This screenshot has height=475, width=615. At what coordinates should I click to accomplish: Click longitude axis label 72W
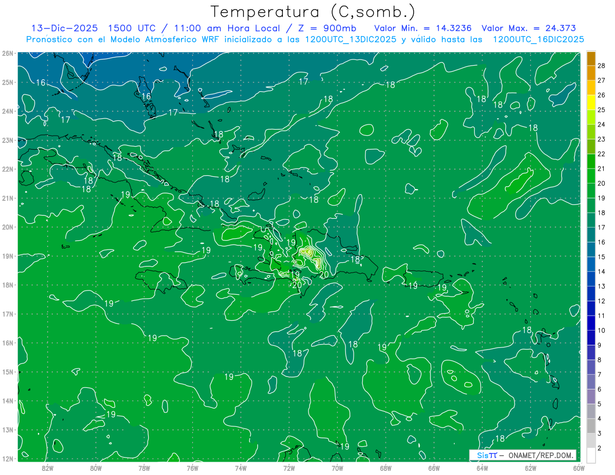tap(289, 467)
